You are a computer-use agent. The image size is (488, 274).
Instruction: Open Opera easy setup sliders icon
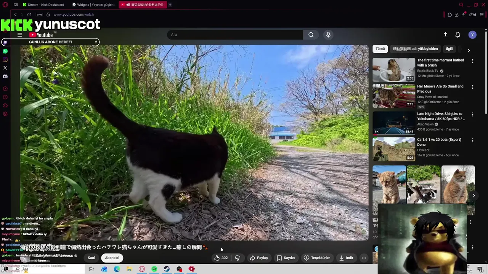tap(482, 14)
